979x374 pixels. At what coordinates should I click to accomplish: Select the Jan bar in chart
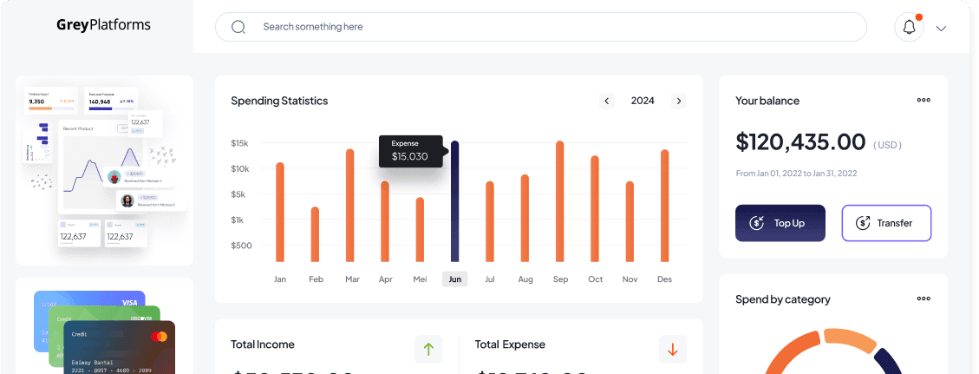coord(280,213)
